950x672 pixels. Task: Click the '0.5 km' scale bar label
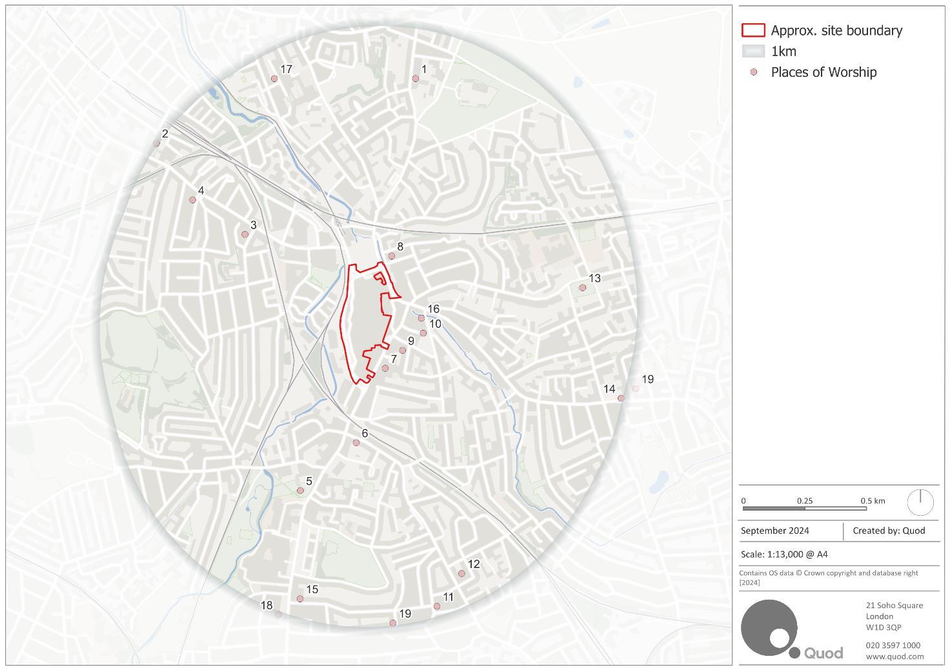873,501
